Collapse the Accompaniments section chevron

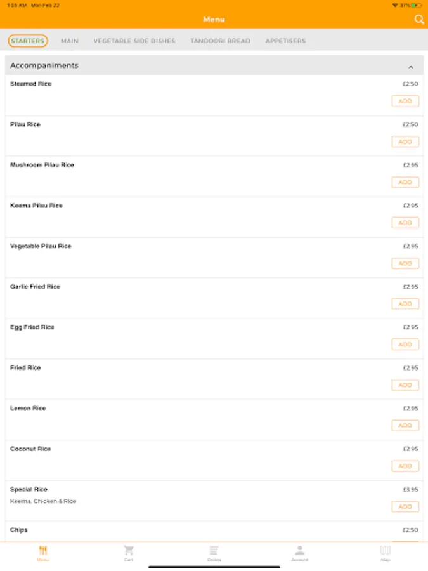(411, 67)
